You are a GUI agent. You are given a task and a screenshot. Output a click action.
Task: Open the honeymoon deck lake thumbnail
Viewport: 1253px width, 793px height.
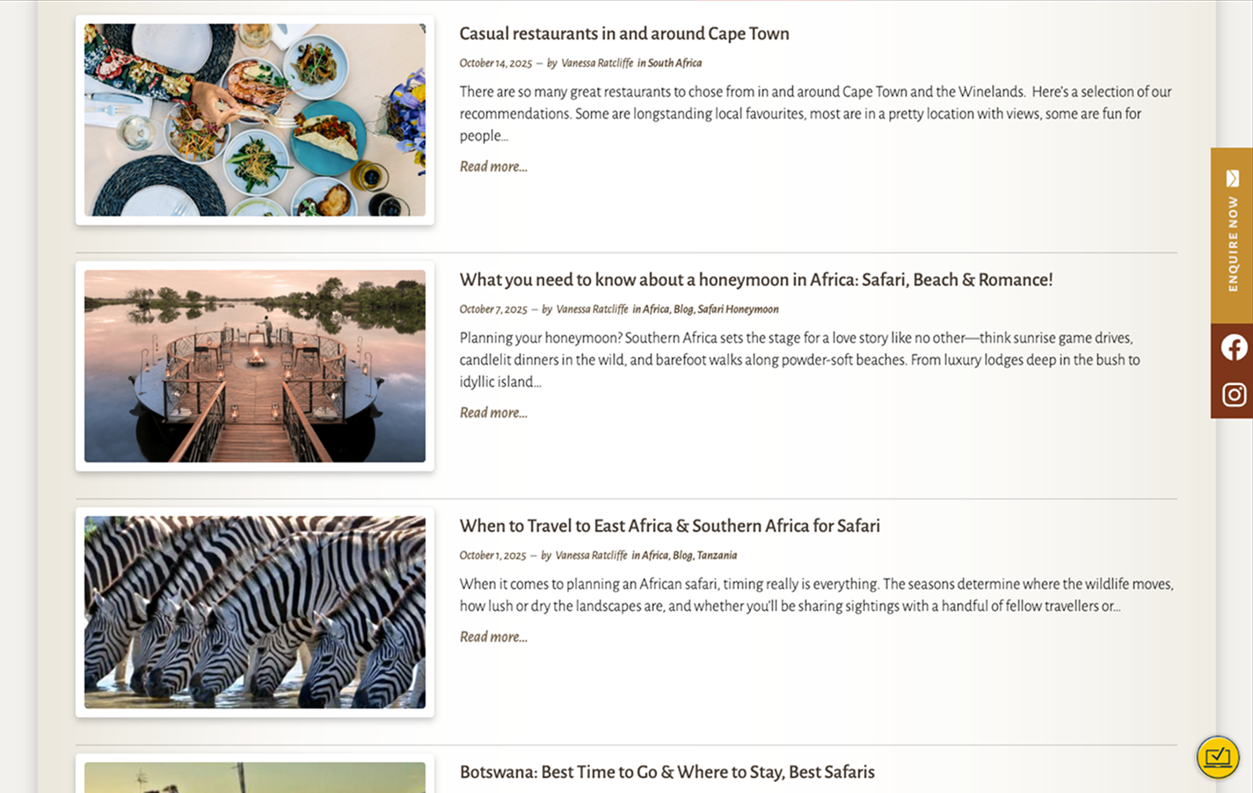click(x=255, y=366)
